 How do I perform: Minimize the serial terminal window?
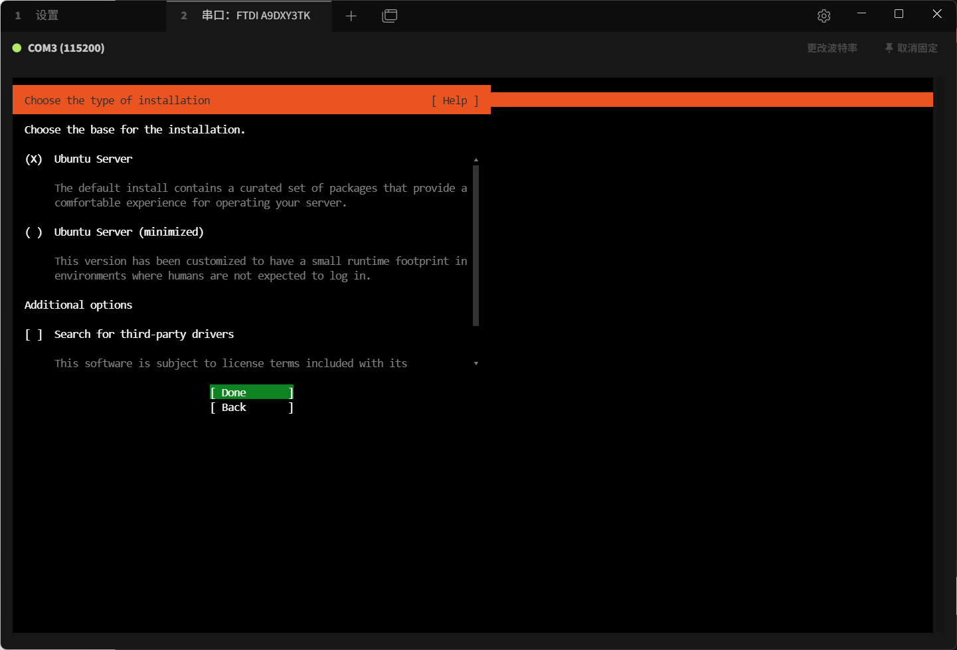click(861, 14)
